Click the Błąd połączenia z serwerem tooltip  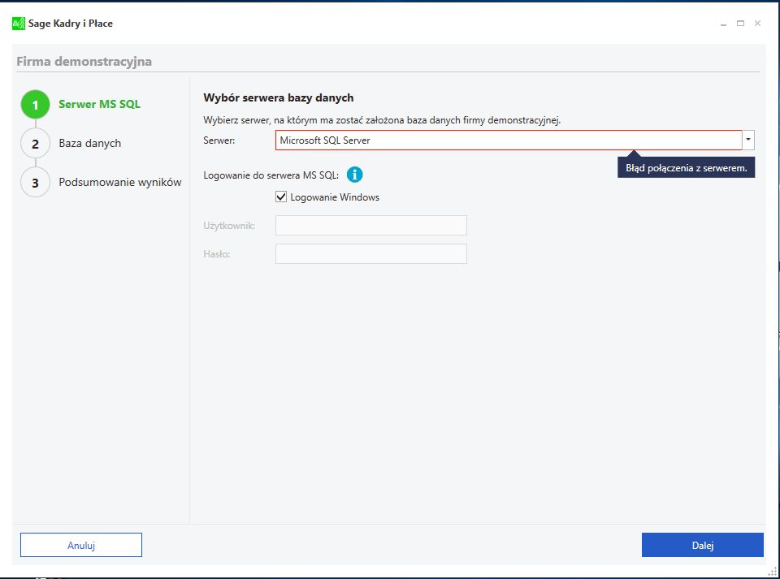(x=687, y=168)
